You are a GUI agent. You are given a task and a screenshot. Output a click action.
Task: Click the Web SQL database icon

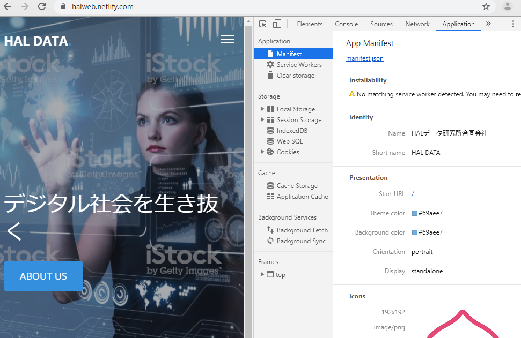[x=270, y=141]
